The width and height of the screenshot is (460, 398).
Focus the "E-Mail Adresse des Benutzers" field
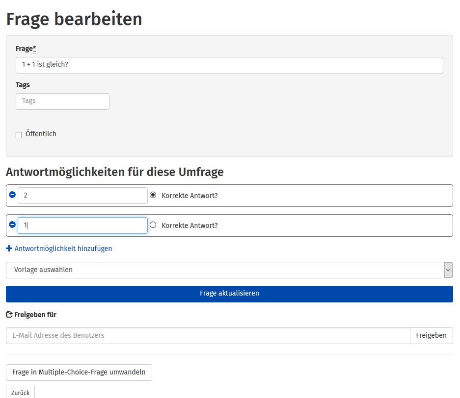tap(208, 336)
